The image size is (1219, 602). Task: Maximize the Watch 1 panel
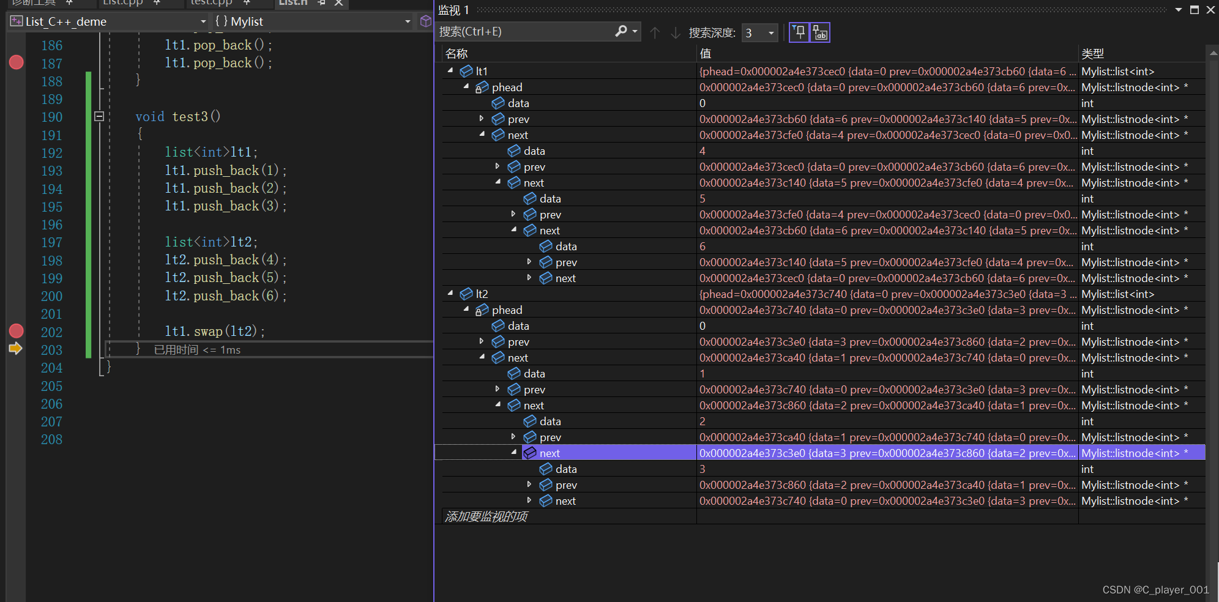point(1194,10)
